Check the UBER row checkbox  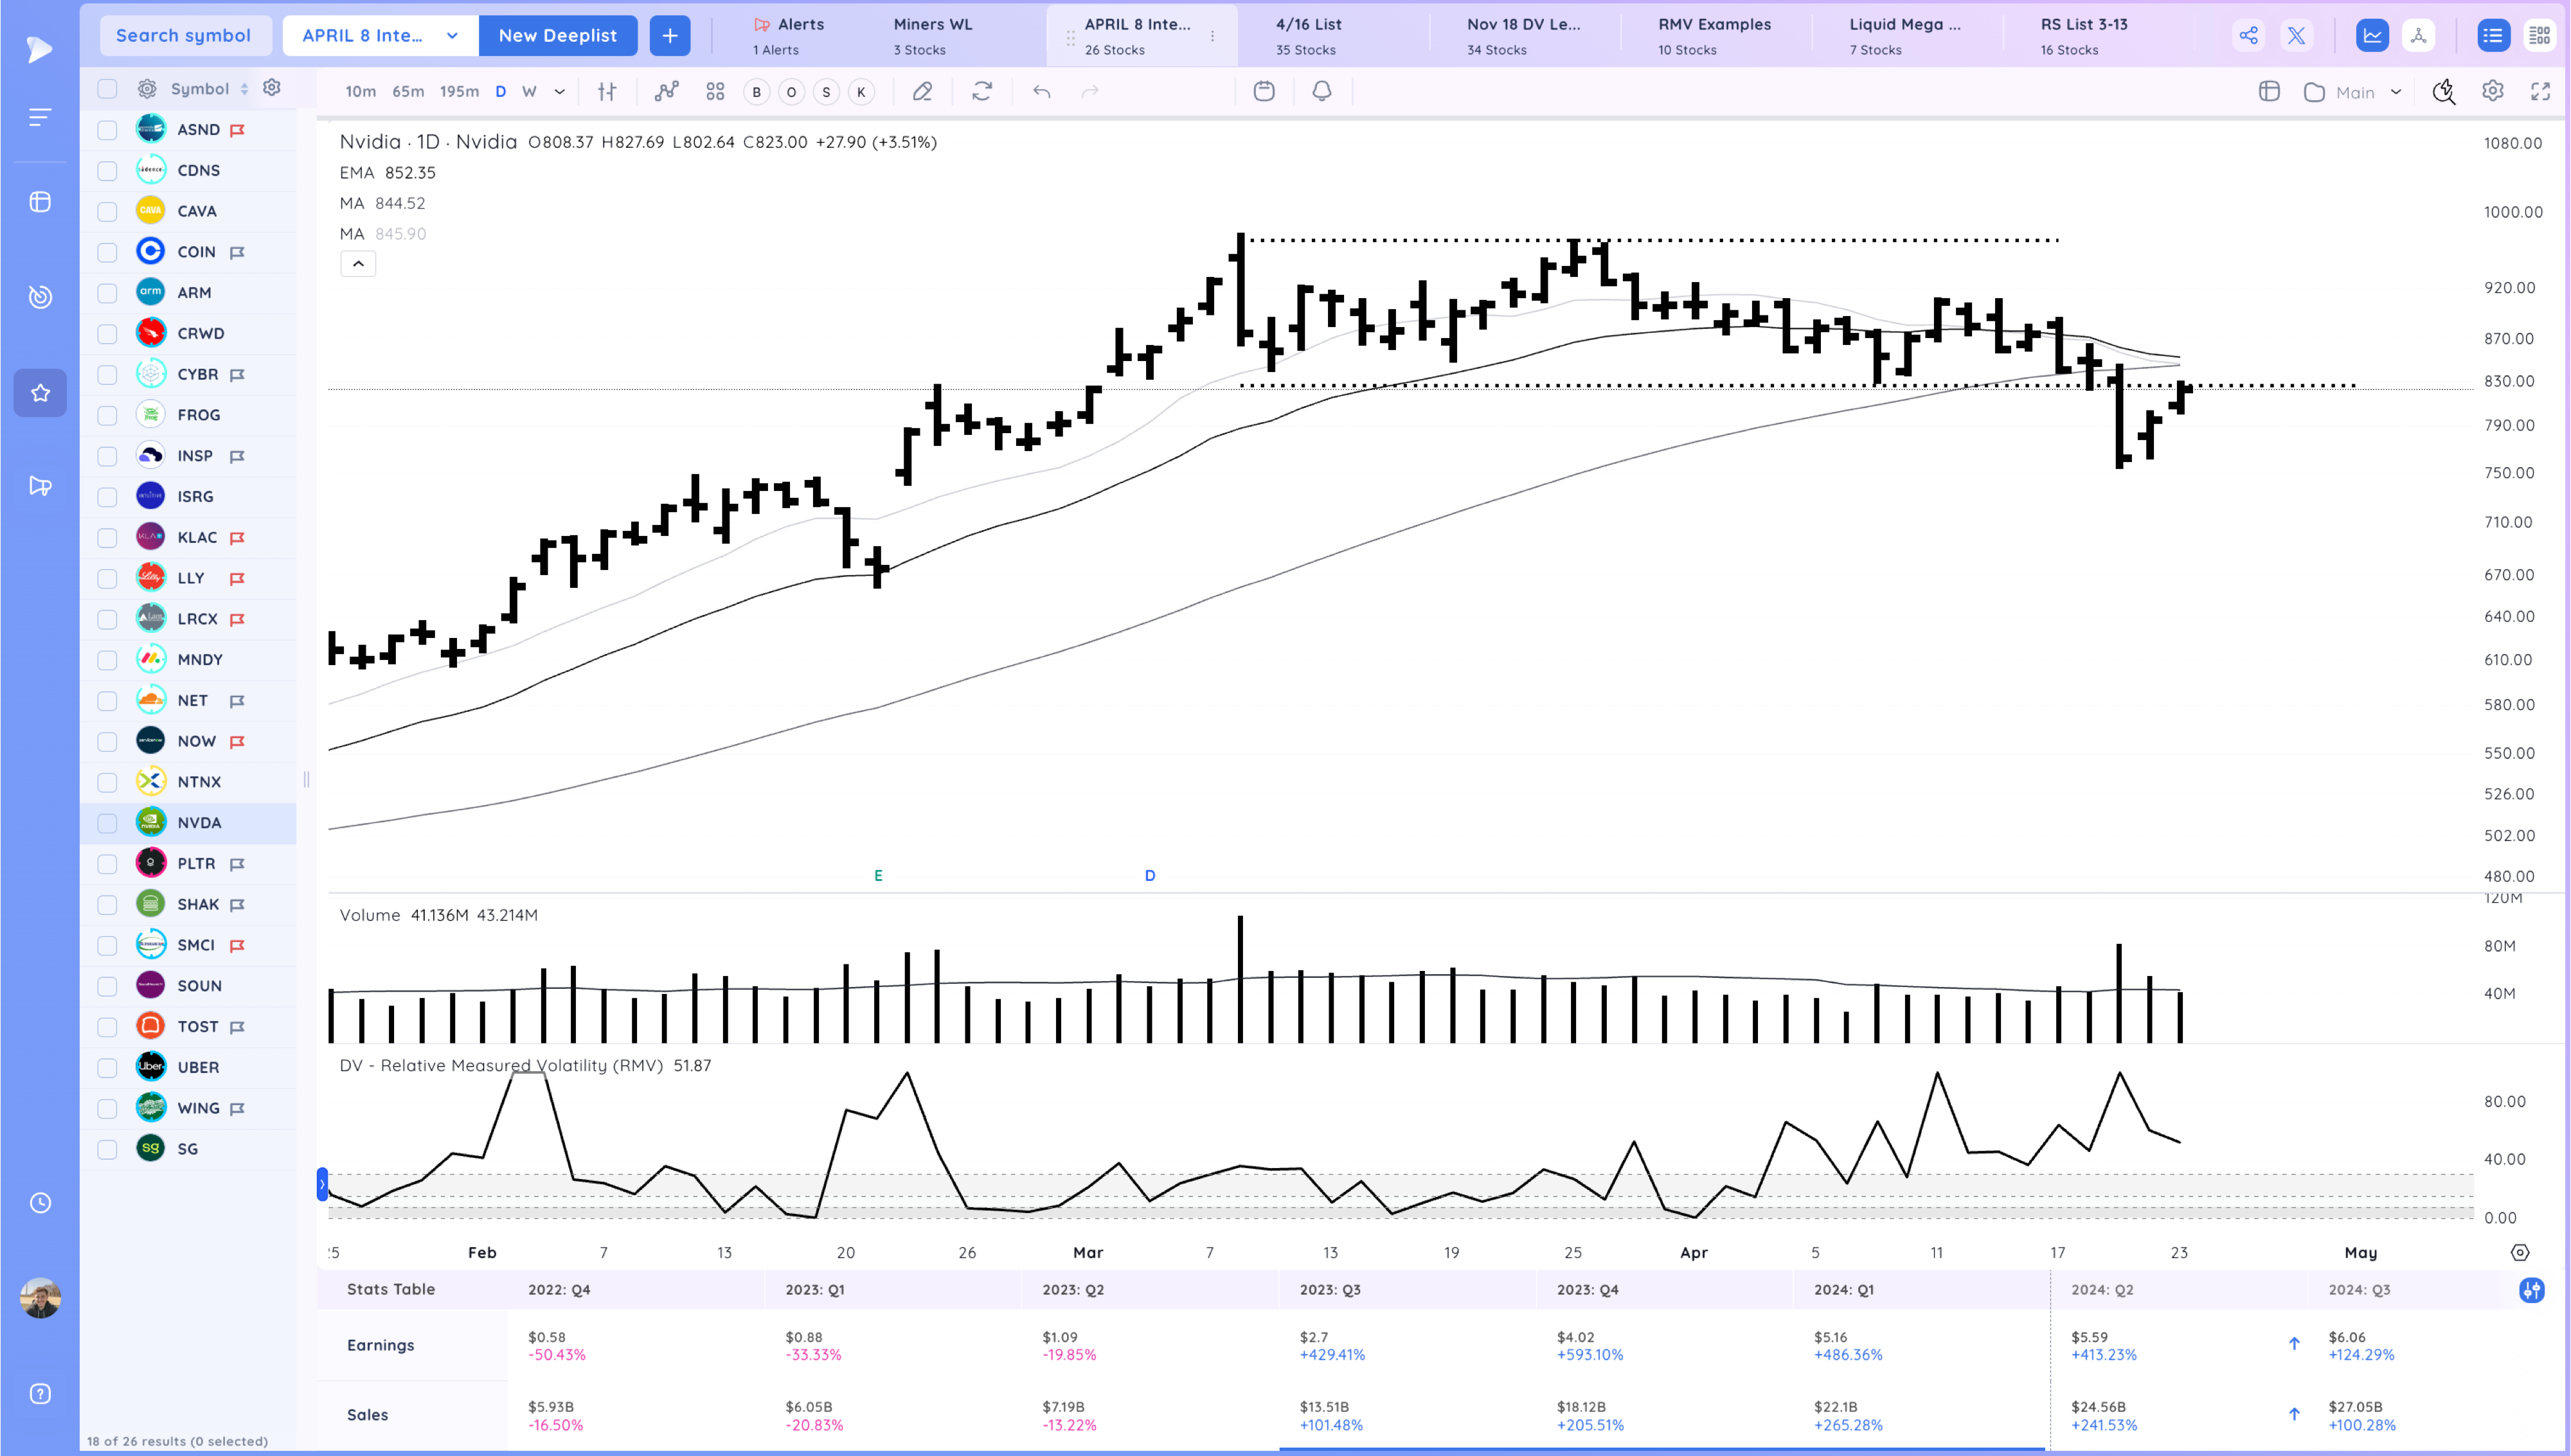coord(107,1068)
